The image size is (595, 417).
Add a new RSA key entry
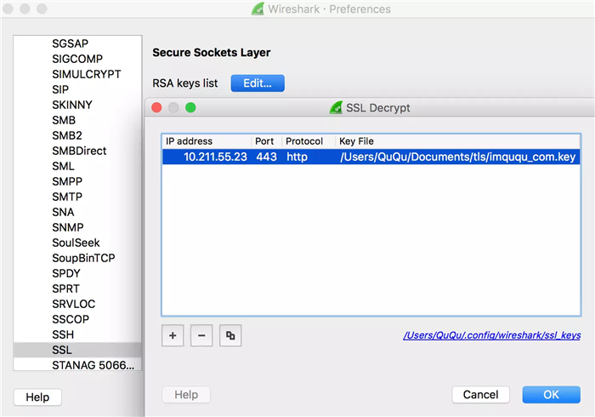coord(173,335)
